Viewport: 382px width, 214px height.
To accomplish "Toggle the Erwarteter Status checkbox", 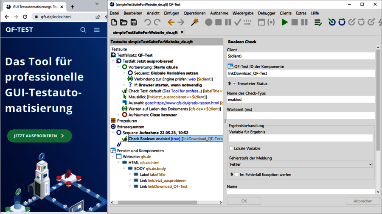I will point(234,83).
